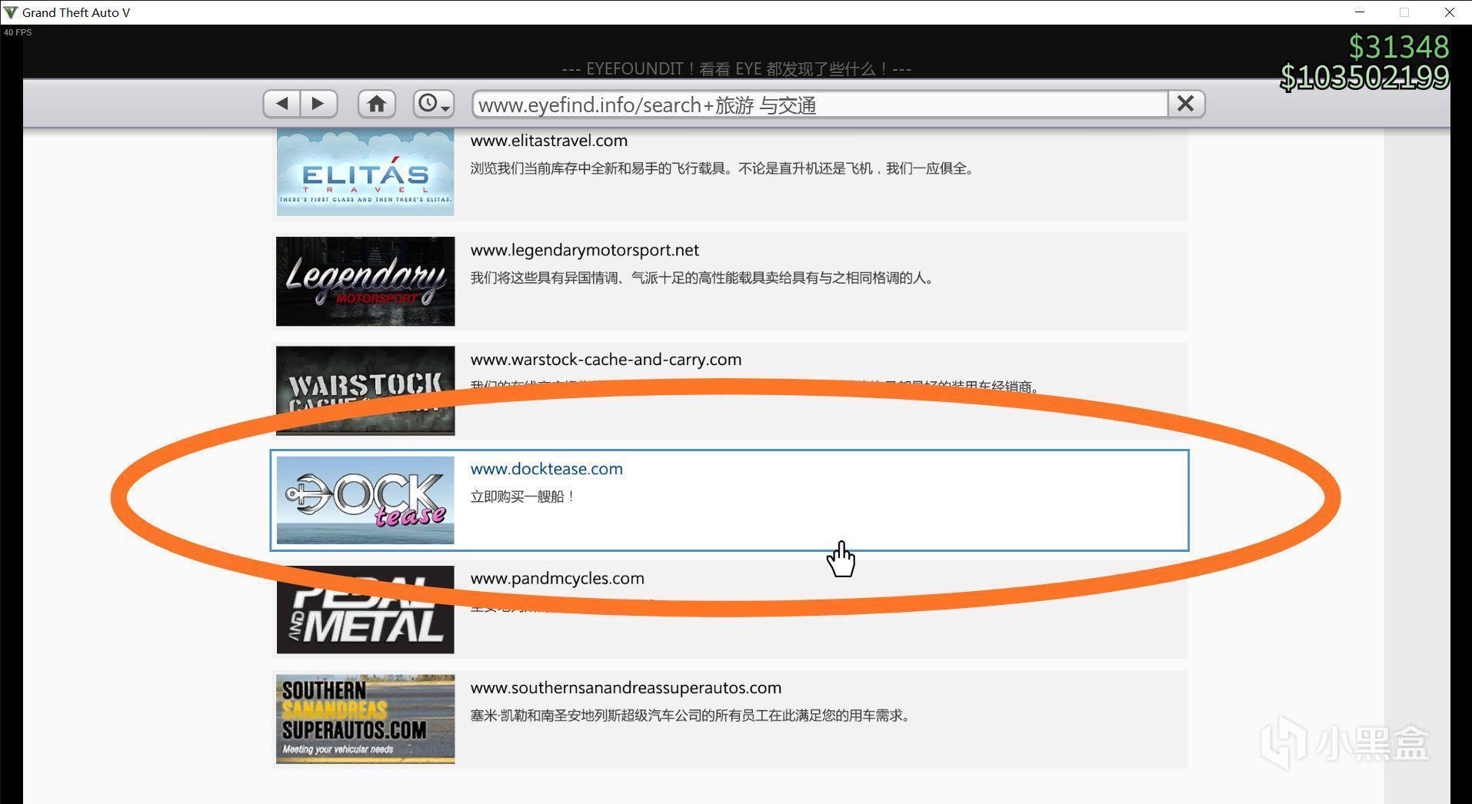Click the Dock Tease description '立即购买一艘船！'

tap(524, 497)
